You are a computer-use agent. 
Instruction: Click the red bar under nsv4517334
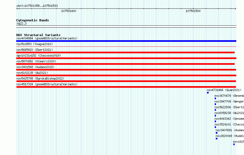[x=126, y=87]
